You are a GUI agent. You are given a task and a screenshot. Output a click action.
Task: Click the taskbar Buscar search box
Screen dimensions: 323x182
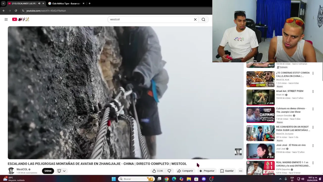(137, 179)
